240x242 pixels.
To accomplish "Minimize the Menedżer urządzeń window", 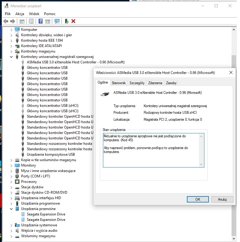I will click(203, 6).
